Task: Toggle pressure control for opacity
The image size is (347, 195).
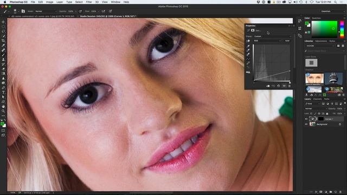Action: pos(80,11)
